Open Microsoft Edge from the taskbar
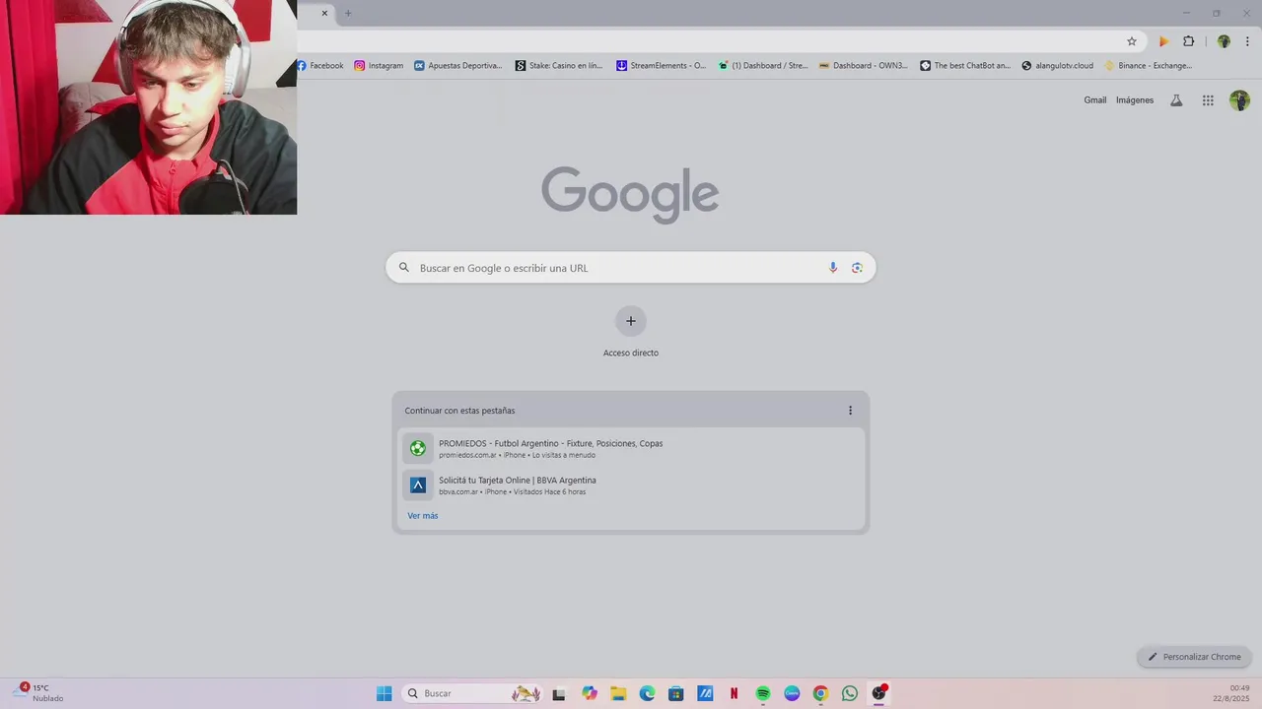1262x709 pixels. pyautogui.click(x=647, y=693)
